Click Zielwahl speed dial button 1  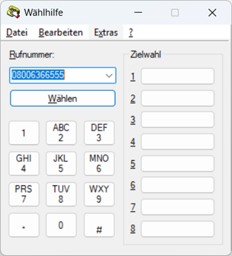point(177,76)
